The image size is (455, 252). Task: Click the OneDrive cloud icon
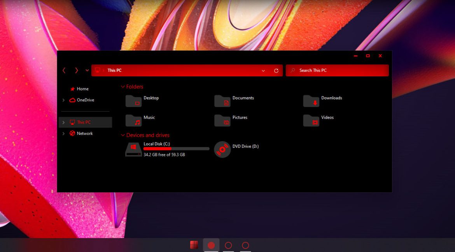[72, 100]
